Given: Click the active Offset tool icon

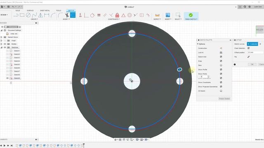Looking at the screenshot, I should [x=73, y=15].
